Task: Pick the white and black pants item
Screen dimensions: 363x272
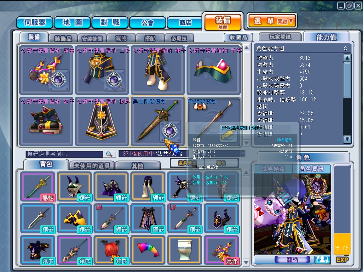Action: 148,186
